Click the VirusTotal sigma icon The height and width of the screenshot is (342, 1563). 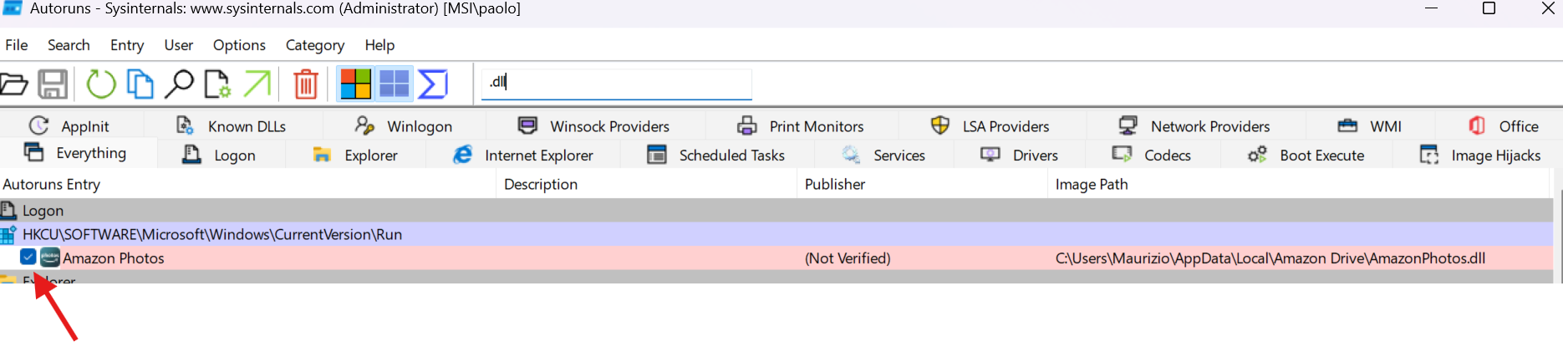coord(433,84)
